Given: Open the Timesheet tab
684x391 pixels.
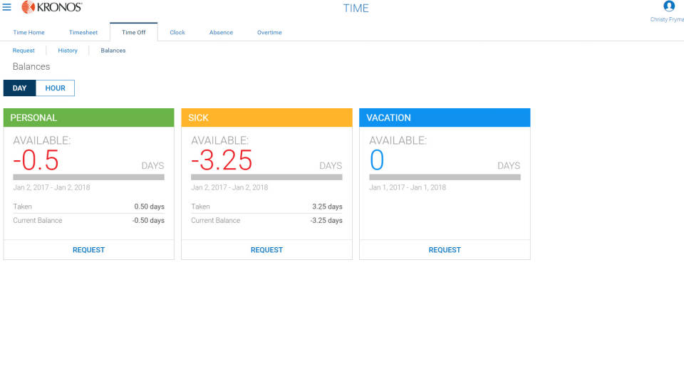Looking at the screenshot, I should coord(83,32).
